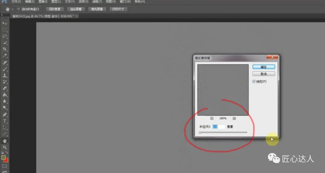The image size is (325, 173).
Task: Open the Hand tool preset picker dropdown
Action: [x=12, y=9]
